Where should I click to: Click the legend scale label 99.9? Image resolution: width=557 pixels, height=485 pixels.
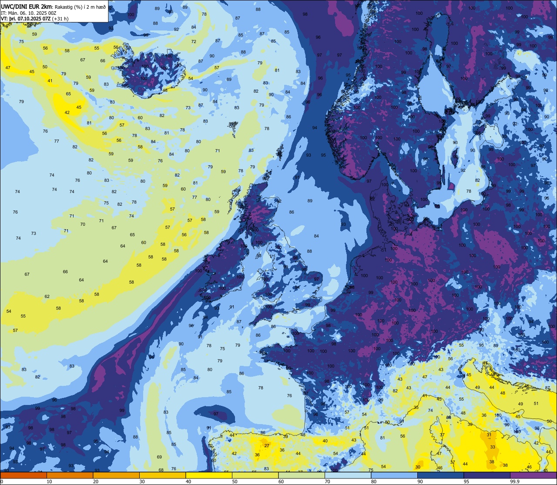pos(516,482)
